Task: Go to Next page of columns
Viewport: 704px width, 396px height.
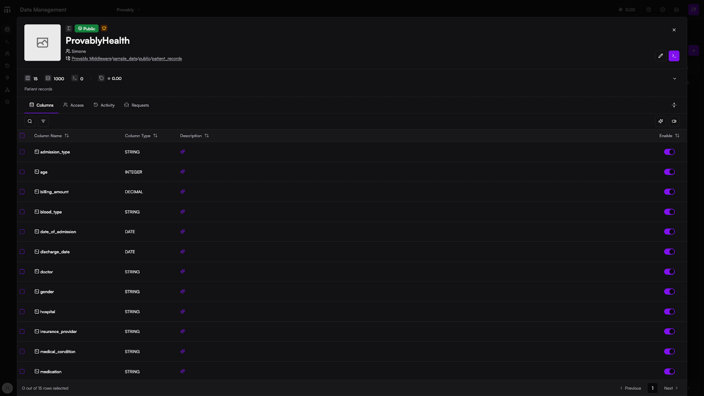Action: (671, 388)
